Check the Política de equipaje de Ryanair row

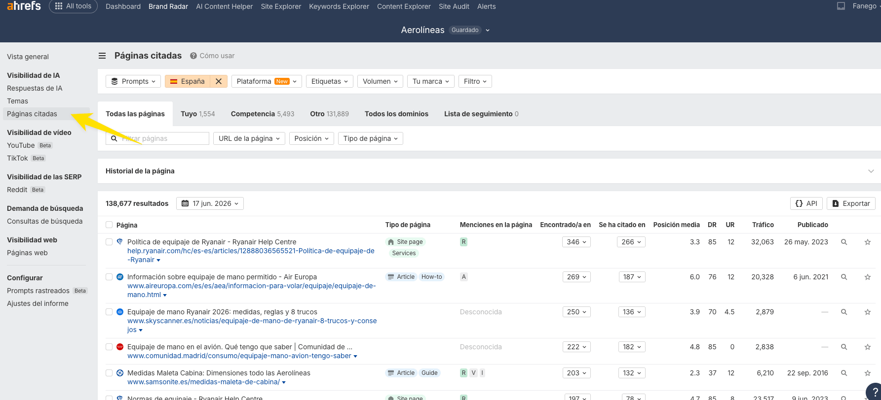[x=109, y=242]
